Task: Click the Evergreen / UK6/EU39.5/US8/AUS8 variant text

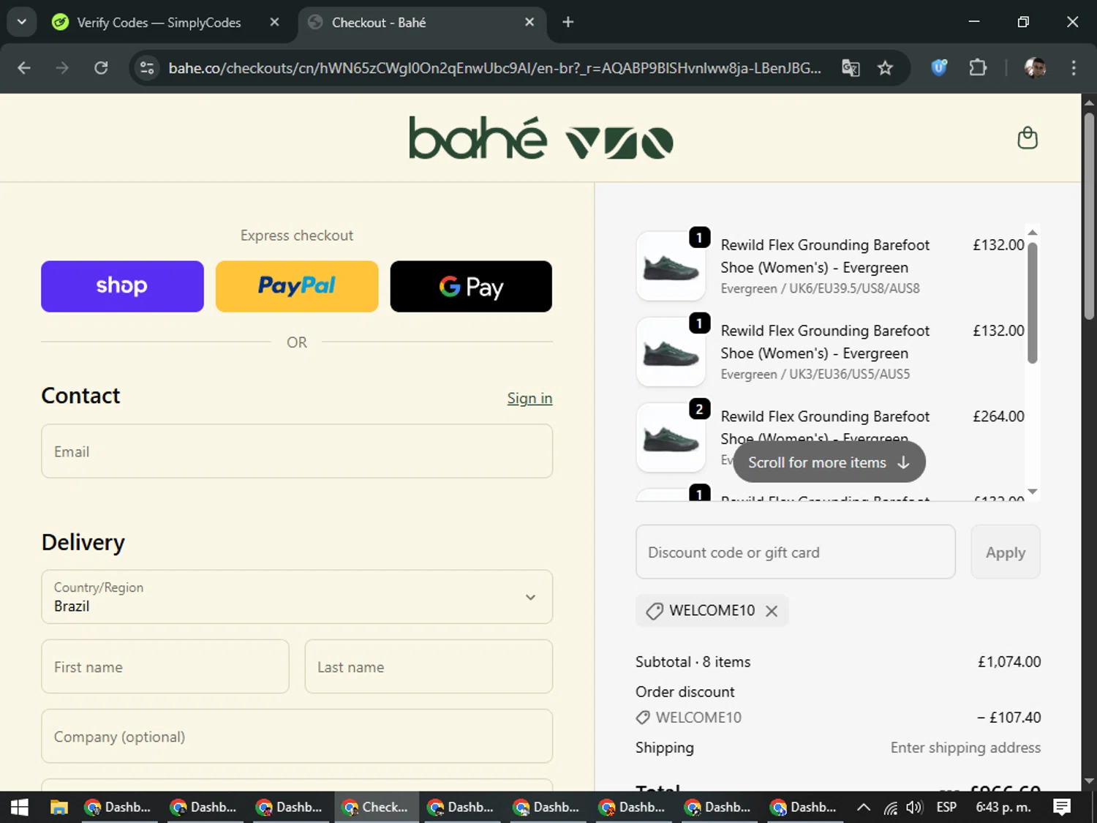Action: click(x=820, y=288)
